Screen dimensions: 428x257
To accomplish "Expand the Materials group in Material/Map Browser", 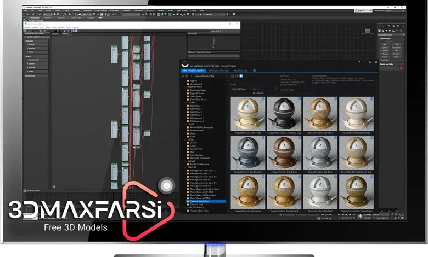I will tap(37, 41).
